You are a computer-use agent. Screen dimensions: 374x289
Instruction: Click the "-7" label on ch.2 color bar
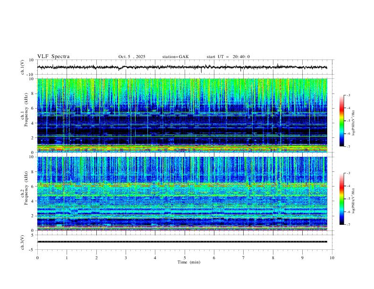click(x=348, y=224)
